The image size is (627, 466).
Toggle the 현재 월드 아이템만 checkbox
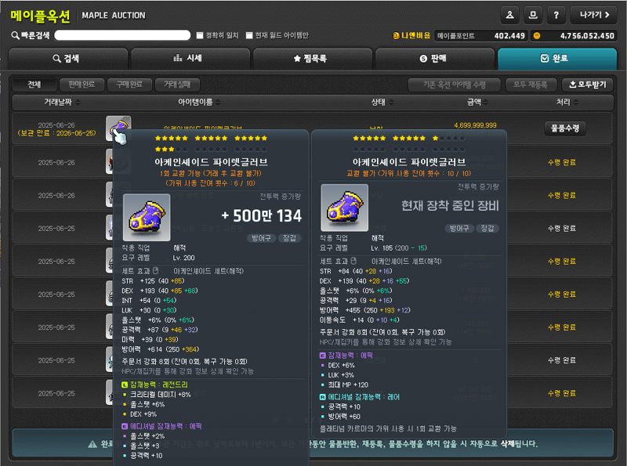pyautogui.click(x=249, y=35)
